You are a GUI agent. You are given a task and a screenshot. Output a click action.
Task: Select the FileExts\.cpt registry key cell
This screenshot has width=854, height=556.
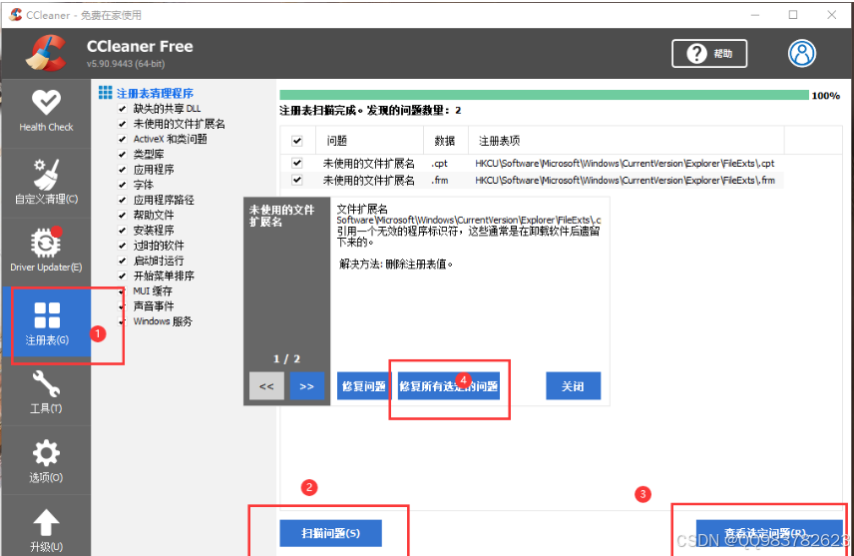(x=625, y=163)
